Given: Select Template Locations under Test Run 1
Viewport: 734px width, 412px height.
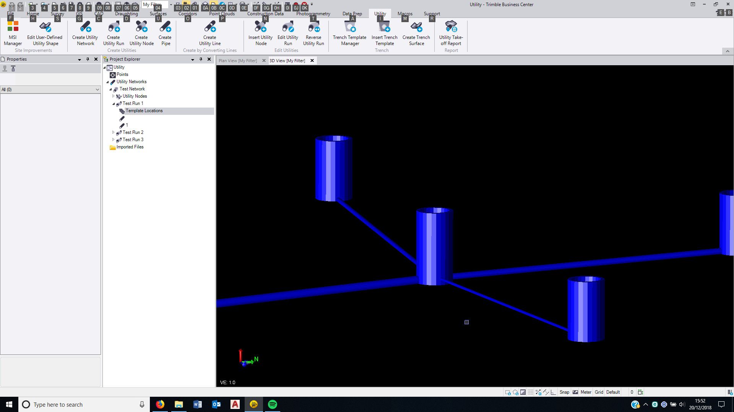Looking at the screenshot, I should click(144, 111).
